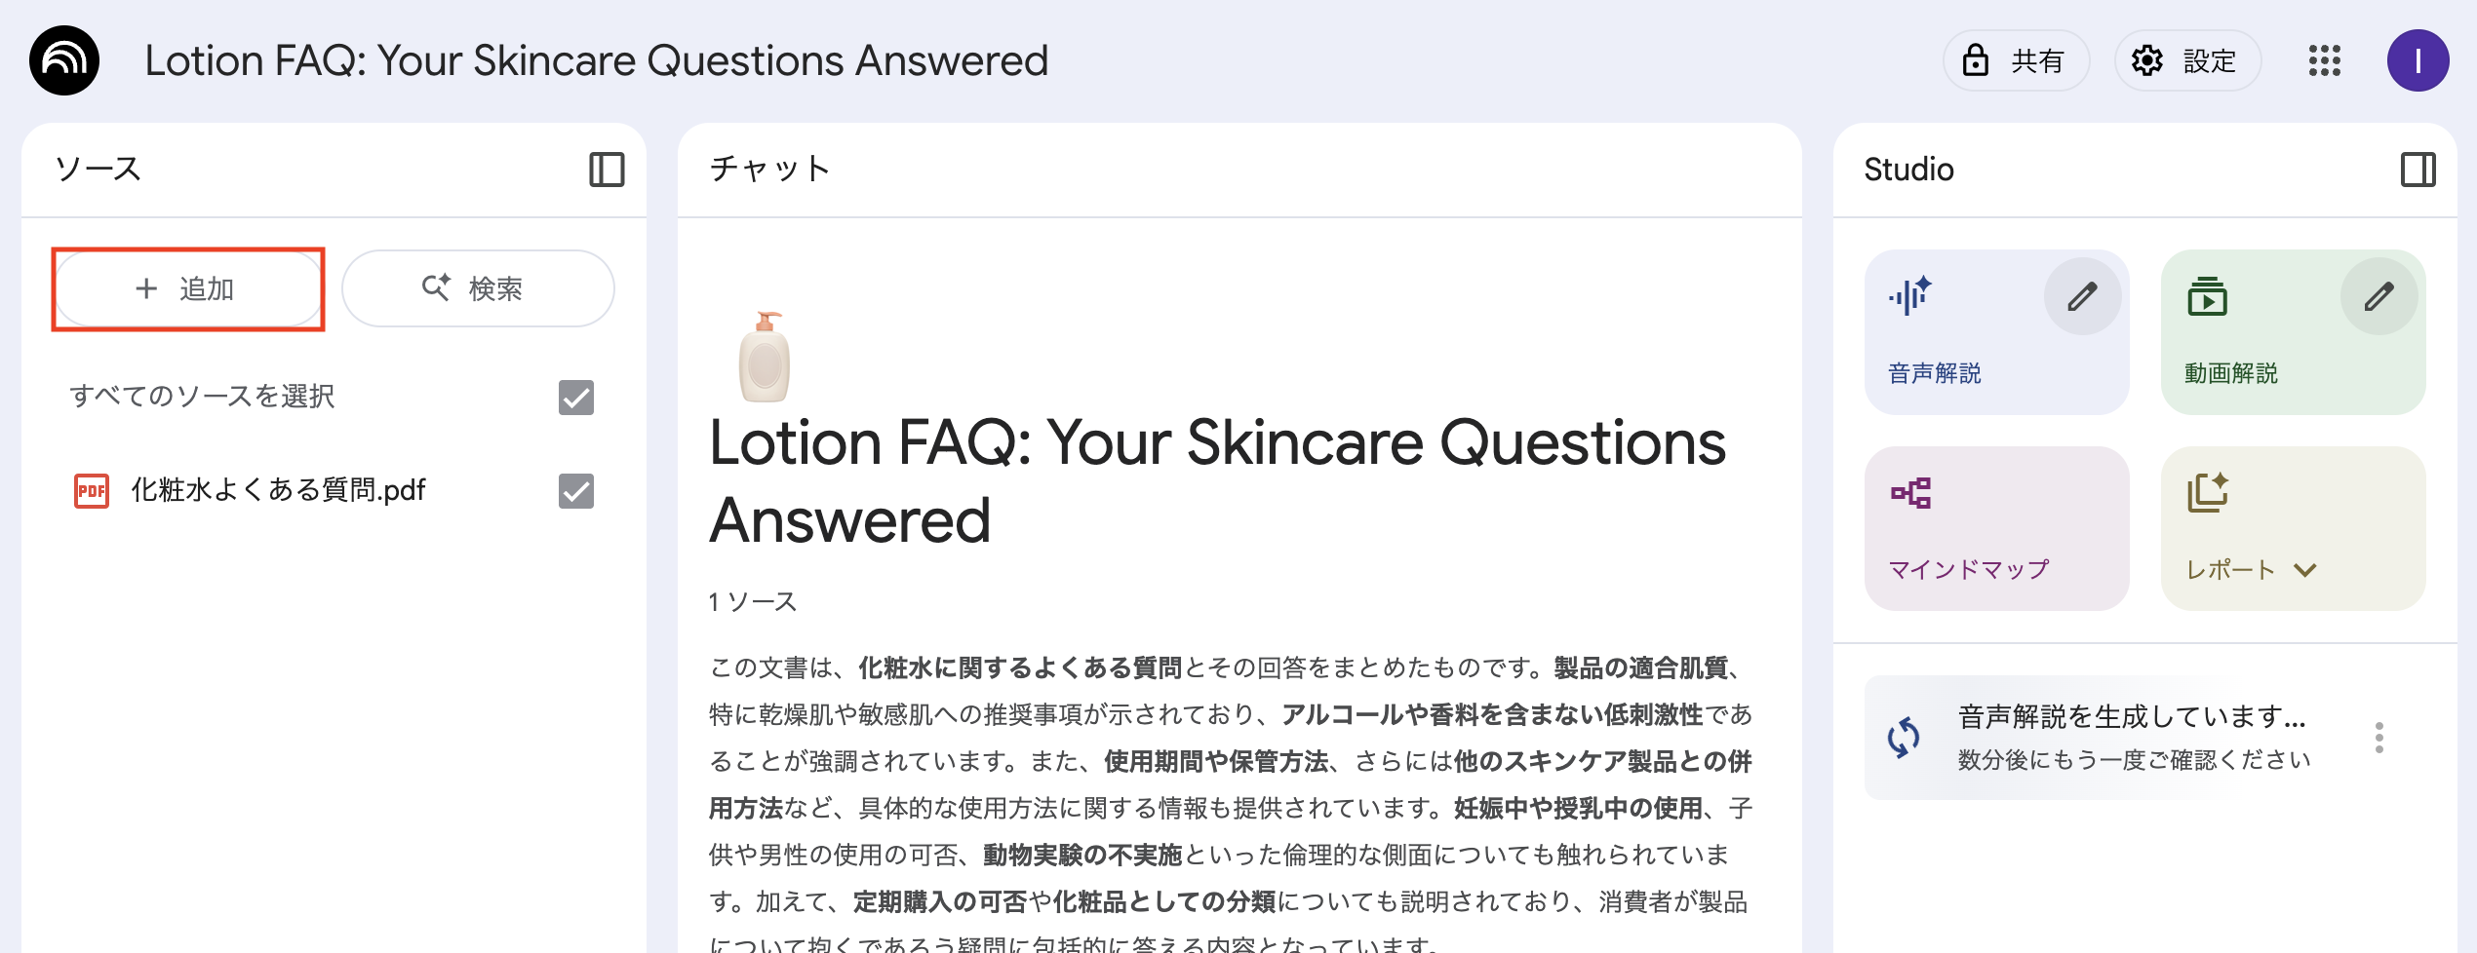Edit 動画解説 settings with the pencil icon
The width and height of the screenshot is (2477, 953).
click(2379, 296)
